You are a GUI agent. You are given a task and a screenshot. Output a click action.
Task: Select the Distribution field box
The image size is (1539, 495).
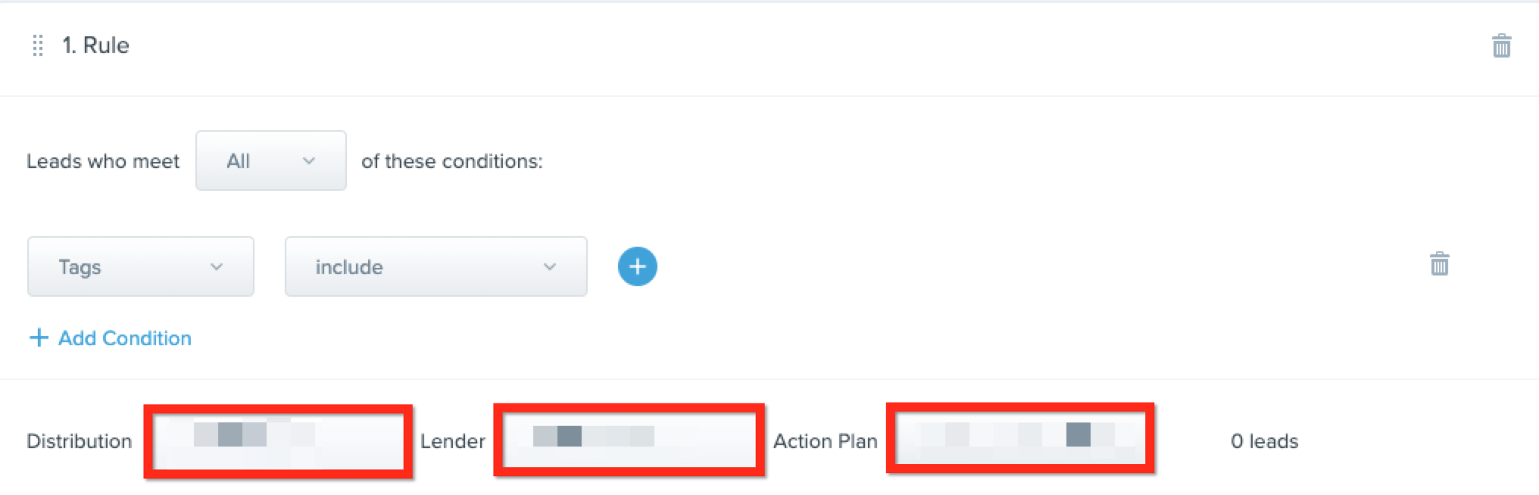pos(278,441)
